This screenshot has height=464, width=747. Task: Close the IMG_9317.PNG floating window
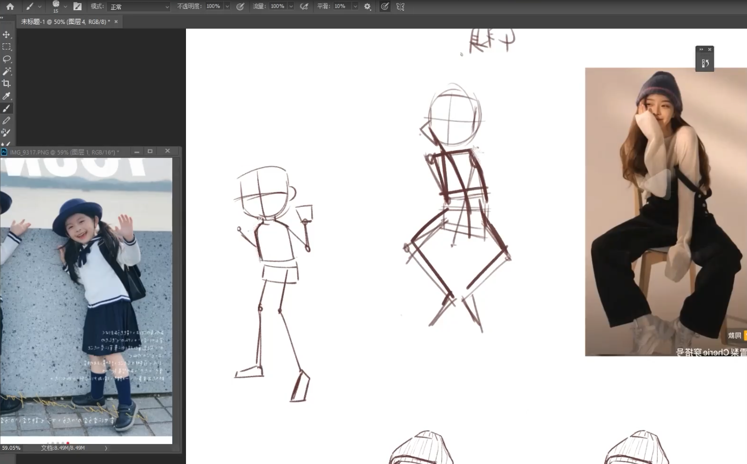[x=167, y=151]
